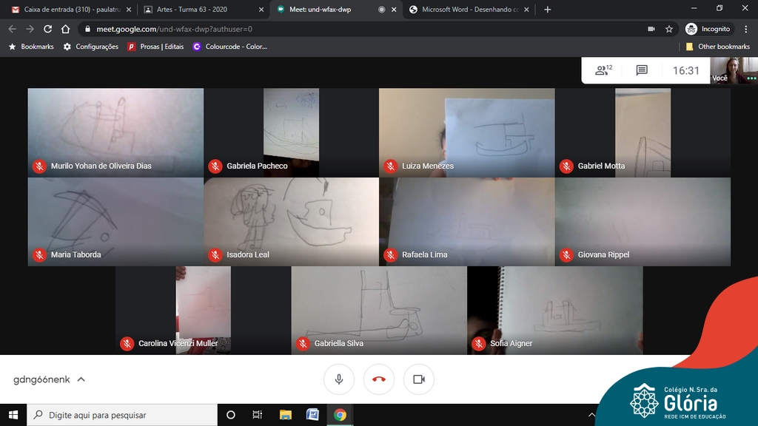Click the address bar with meet.google.com URL
This screenshot has height=426, width=758.
pyautogui.click(x=378, y=29)
